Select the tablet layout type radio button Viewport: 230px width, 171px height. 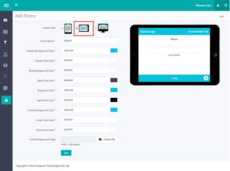pyautogui.click(x=77, y=28)
